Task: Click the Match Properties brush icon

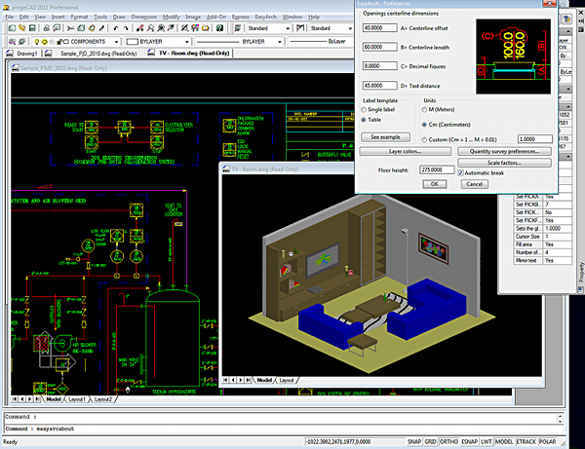Action: click(x=101, y=28)
